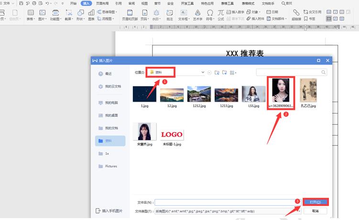Select 我的云文档 in the sidebar
The height and width of the screenshot is (220, 359).
[x=110, y=86]
